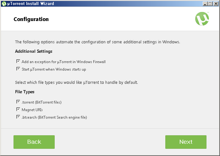Screen dimensions: 220x156
Task: Uncheck the Windows Firewall exception checkbox
Action: pyautogui.click(x=18, y=62)
